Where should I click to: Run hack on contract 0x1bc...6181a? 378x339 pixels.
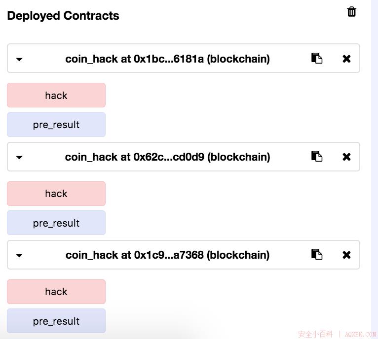coord(56,95)
